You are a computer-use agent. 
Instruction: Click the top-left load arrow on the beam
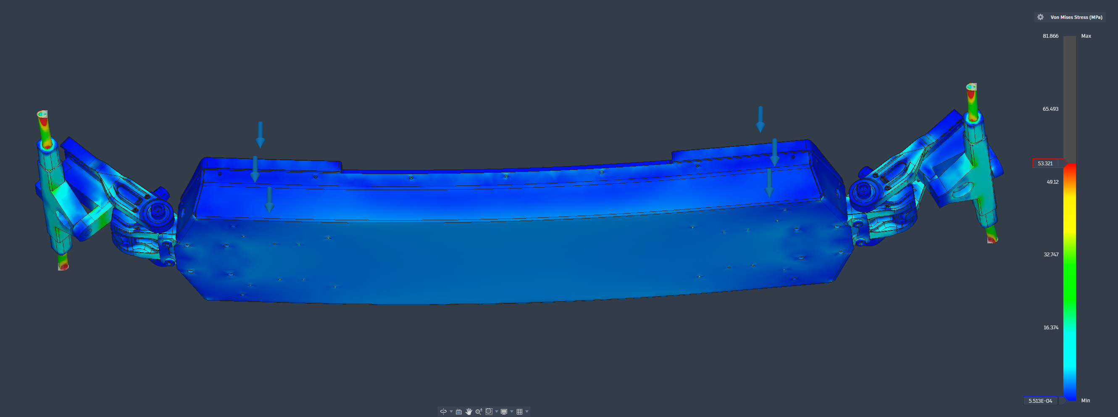(260, 135)
